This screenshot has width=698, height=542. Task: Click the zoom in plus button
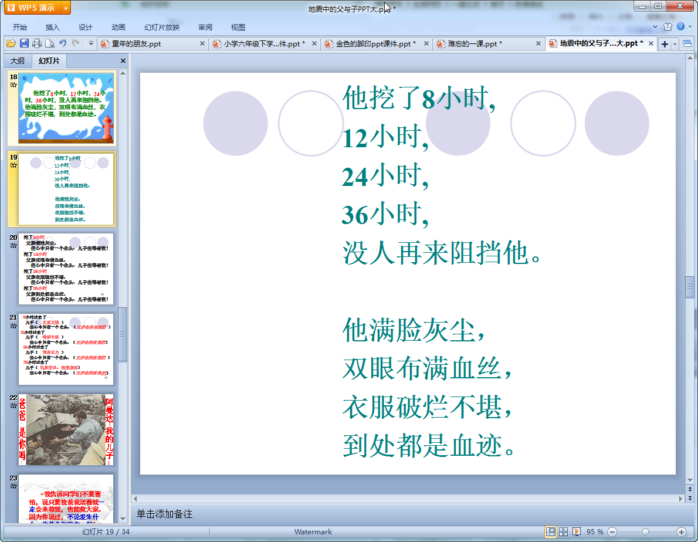tap(681, 531)
